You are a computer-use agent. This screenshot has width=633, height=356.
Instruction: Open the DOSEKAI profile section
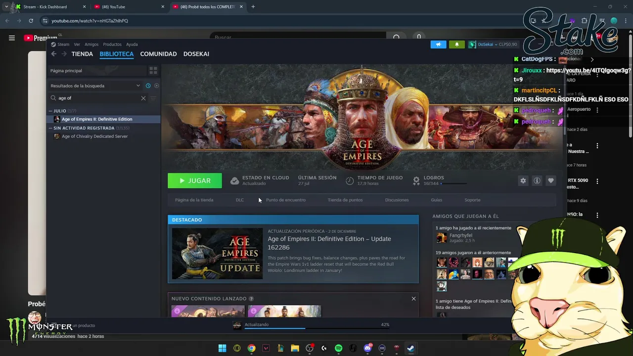coord(196,54)
